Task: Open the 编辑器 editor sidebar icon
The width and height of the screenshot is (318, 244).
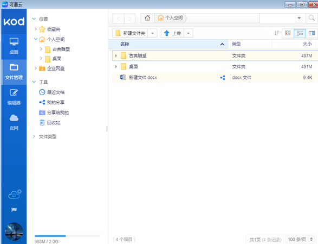Action: pyautogui.click(x=14, y=97)
